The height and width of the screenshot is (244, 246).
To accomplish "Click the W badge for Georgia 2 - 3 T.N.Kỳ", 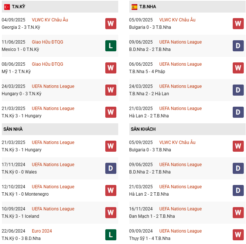I will (x=111, y=24).
